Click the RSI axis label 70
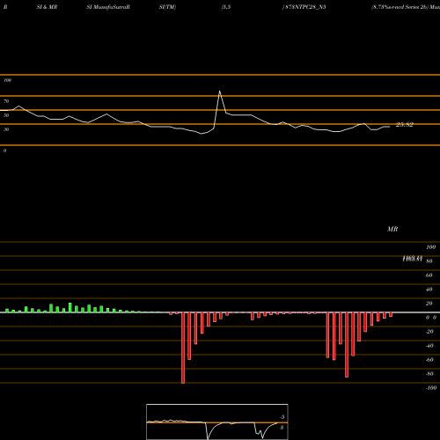The height and width of the screenshot is (440, 440). 6,101
